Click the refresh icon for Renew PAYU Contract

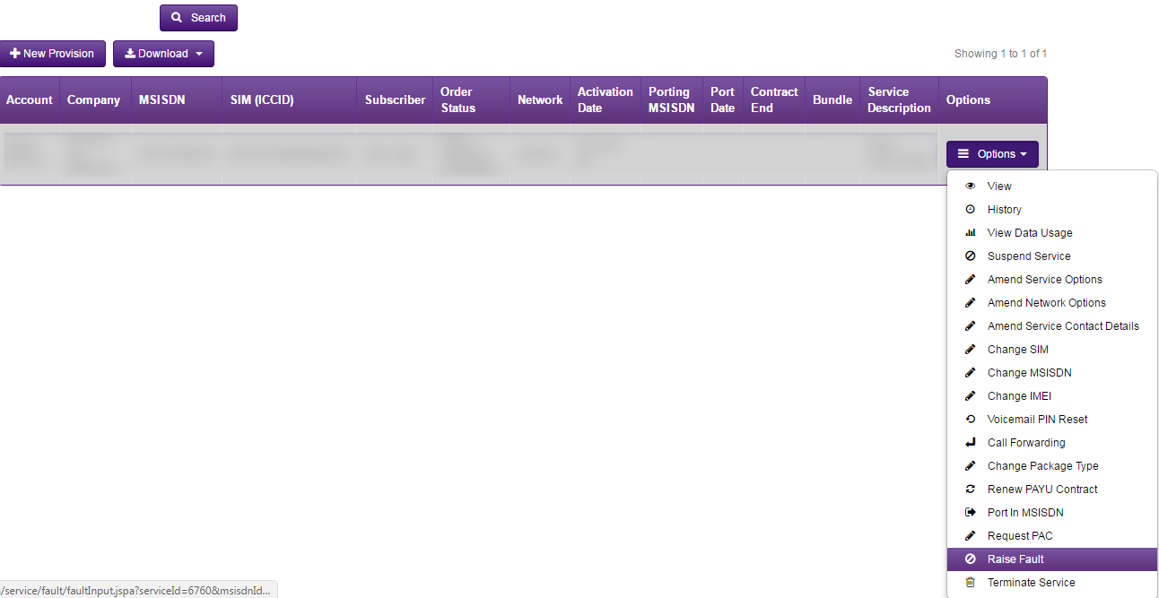(970, 490)
